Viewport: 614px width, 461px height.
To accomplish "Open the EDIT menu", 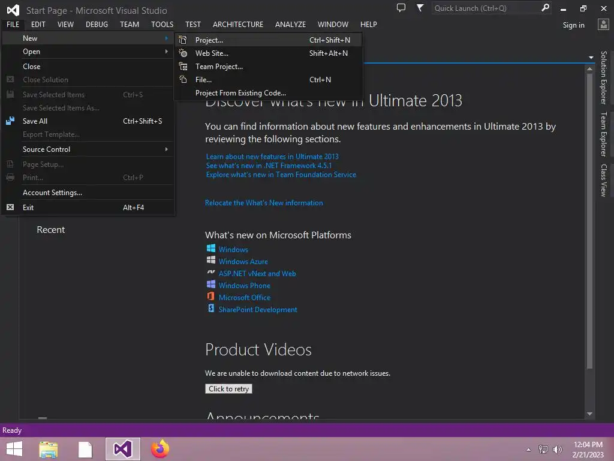I will click(x=38, y=24).
